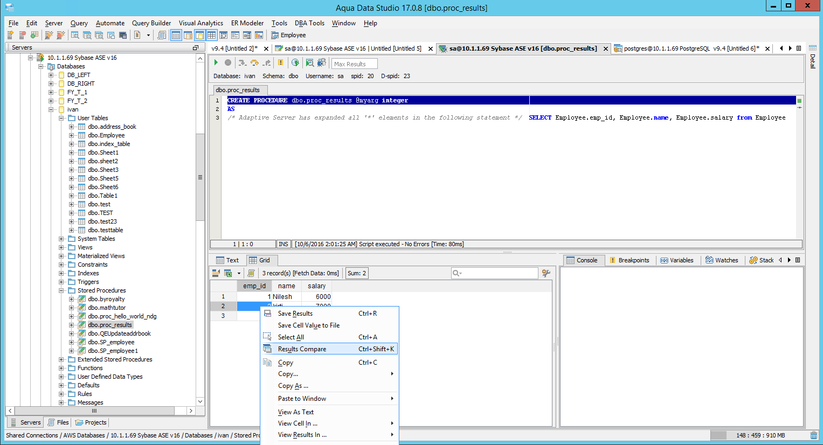823x445 pixels.
Task: Toggle the third highlighted layout view button
Action: click(x=200, y=35)
